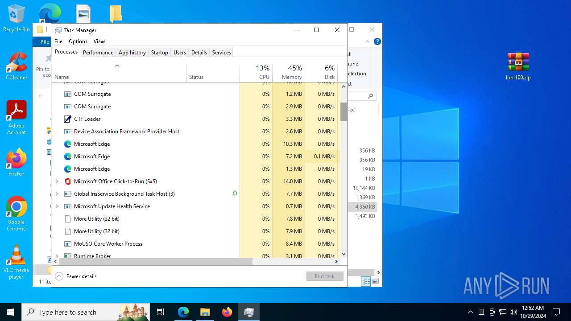
Task: Switch File Explorer to details view
Action: coord(366,281)
